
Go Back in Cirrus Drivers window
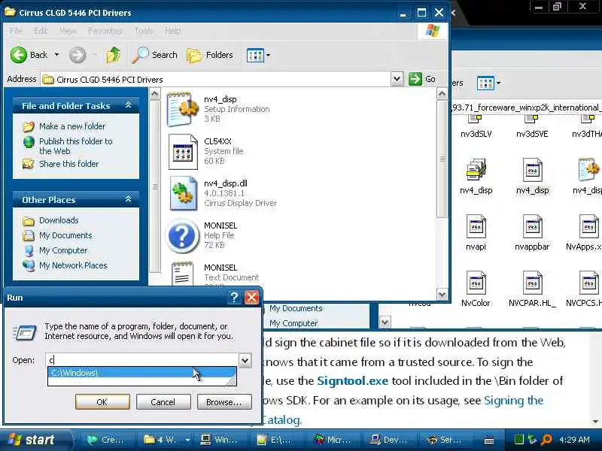coord(29,55)
